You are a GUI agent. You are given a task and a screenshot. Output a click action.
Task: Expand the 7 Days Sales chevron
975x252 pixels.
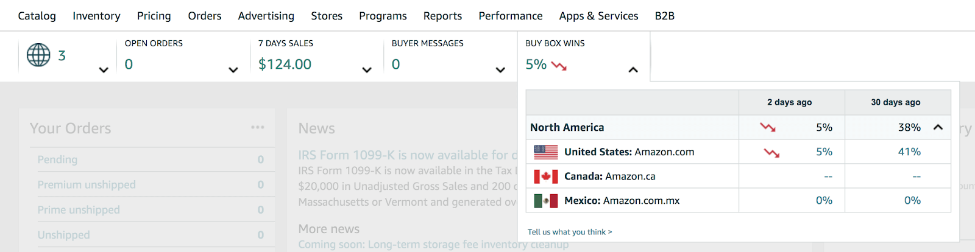[x=367, y=70]
